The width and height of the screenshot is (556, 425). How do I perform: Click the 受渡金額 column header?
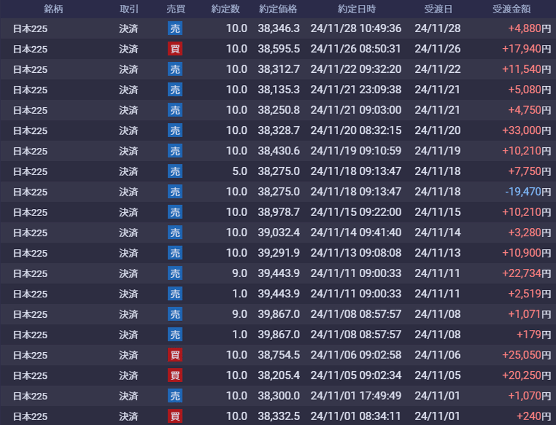point(512,9)
